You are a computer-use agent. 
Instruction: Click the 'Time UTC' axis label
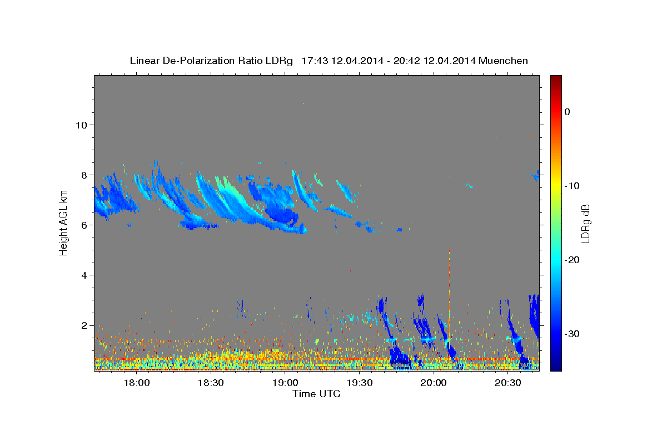(x=316, y=394)
